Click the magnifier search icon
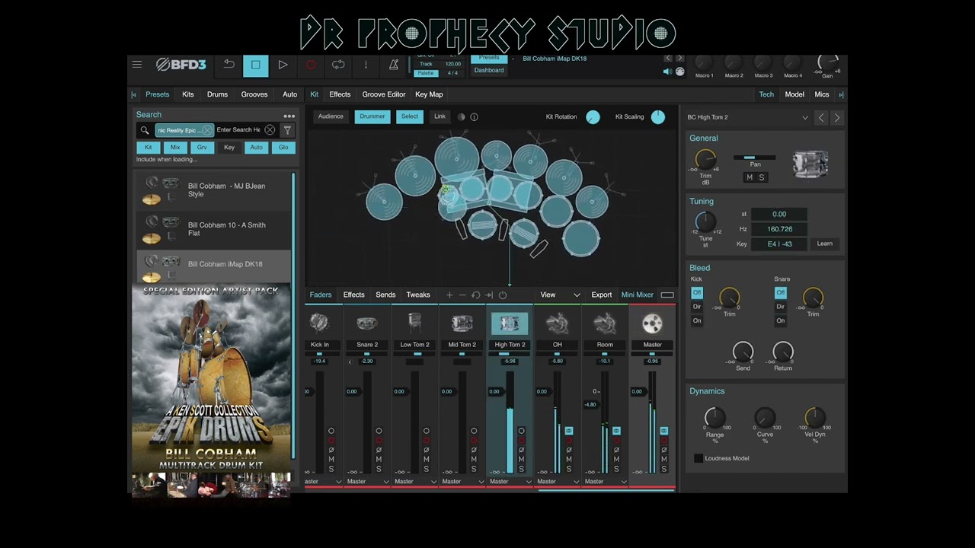The image size is (975, 548). 145,130
